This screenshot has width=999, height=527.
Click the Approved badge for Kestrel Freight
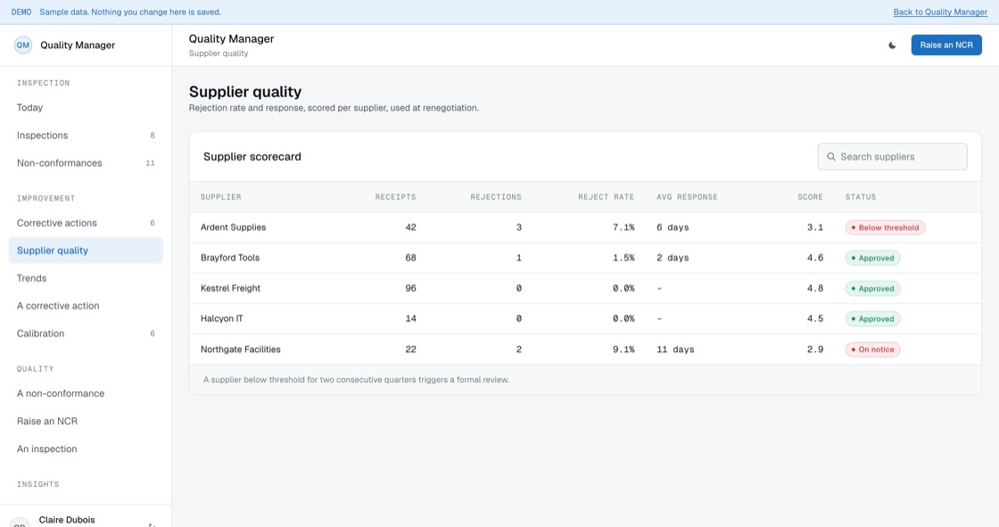click(872, 289)
